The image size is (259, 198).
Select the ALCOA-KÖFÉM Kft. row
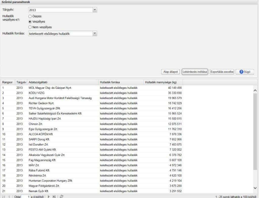point(92,134)
